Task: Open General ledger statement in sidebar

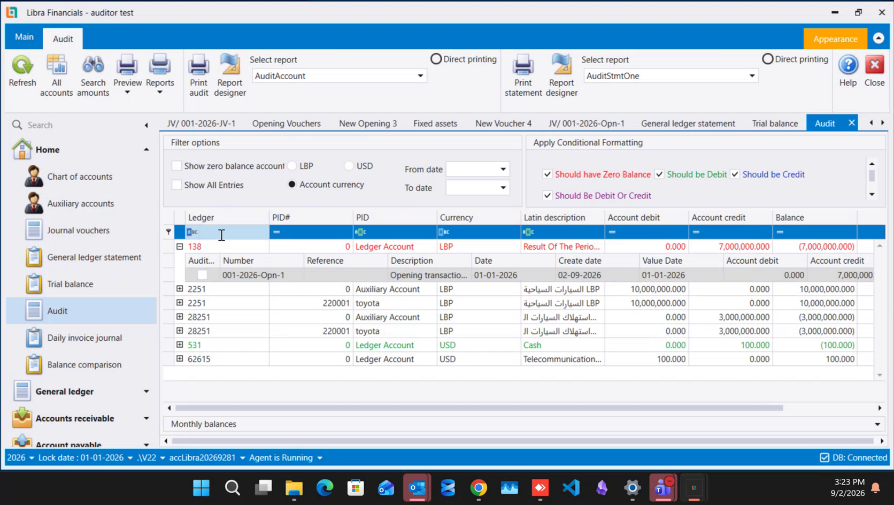Action: coord(94,257)
